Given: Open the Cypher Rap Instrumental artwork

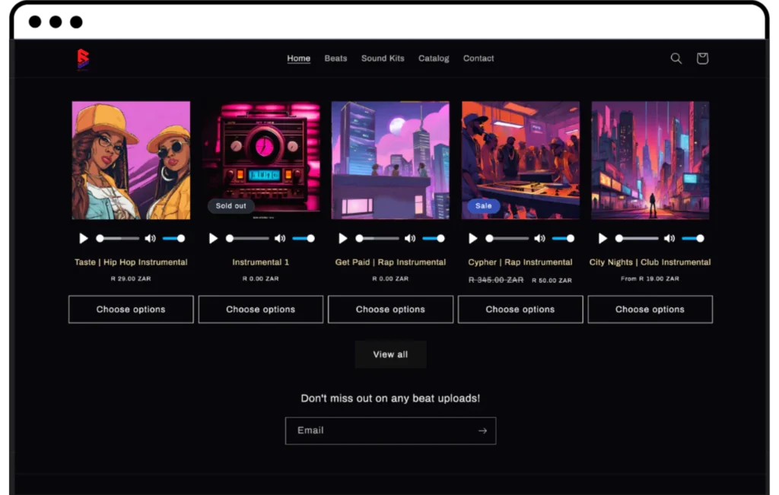Looking at the screenshot, I should (x=520, y=160).
